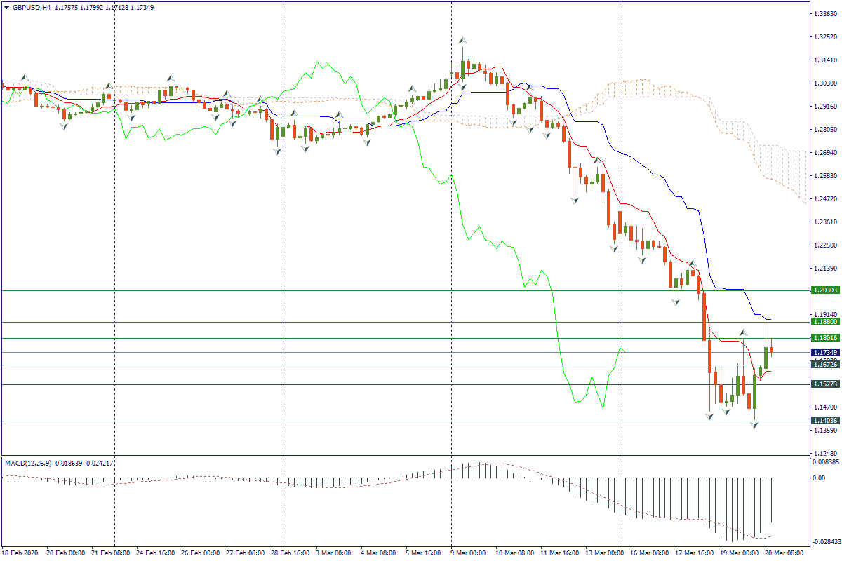Select the current price label 1.17349
This screenshot has width=842, height=561.
(825, 352)
